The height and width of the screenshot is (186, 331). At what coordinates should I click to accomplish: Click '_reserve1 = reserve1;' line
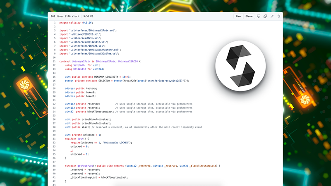85,174
